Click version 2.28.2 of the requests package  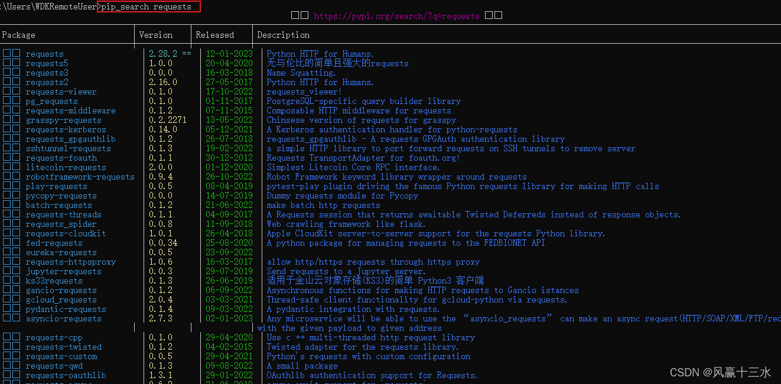tap(163, 54)
